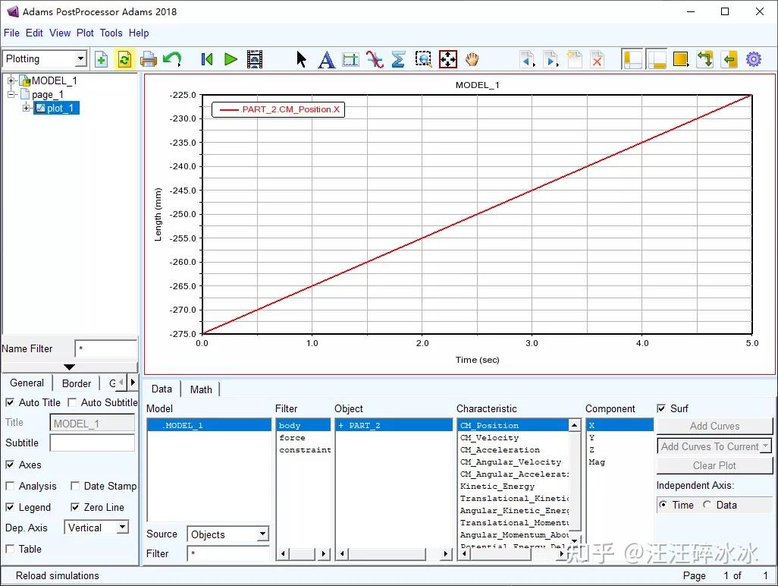The width and height of the screenshot is (778, 586).
Task: Expand the MODEL_1 tree node
Action: pyautogui.click(x=11, y=80)
